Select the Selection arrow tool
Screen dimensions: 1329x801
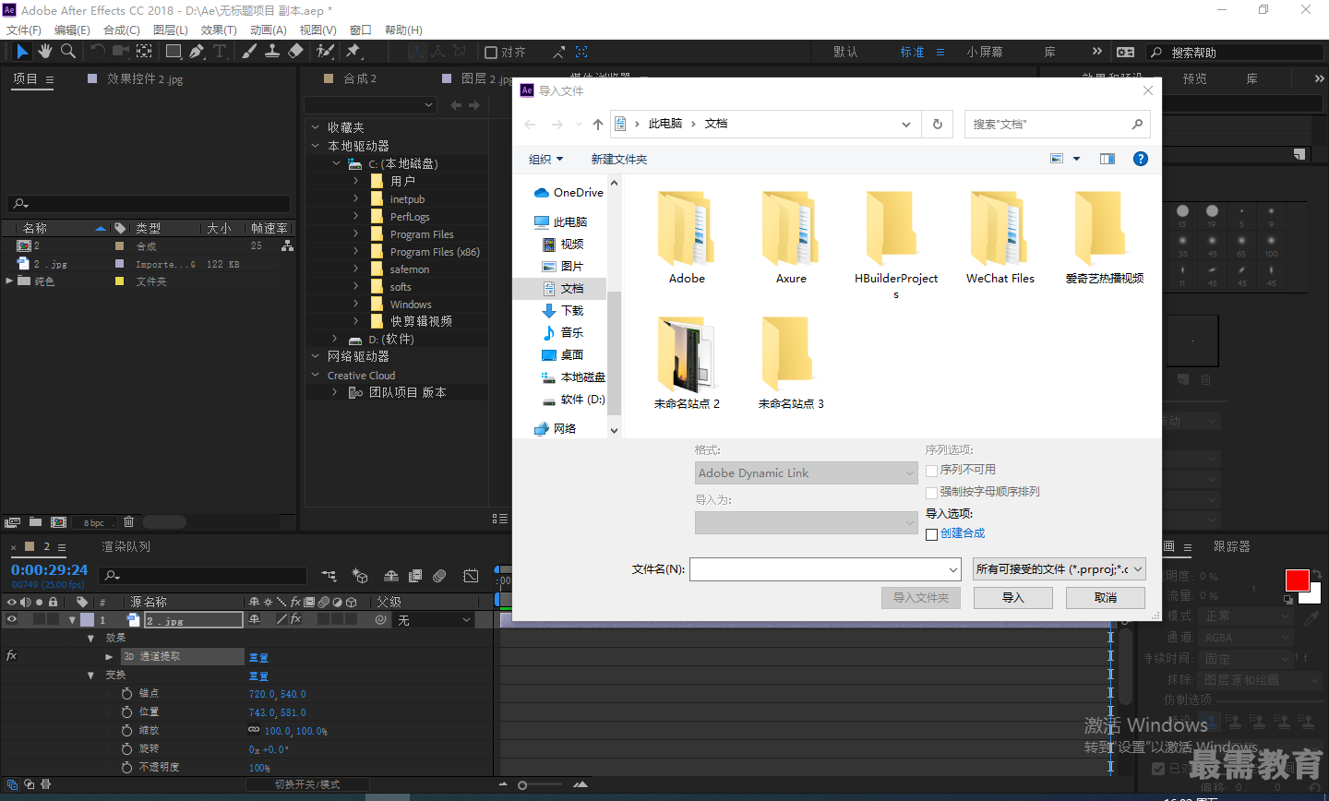pyautogui.click(x=23, y=52)
